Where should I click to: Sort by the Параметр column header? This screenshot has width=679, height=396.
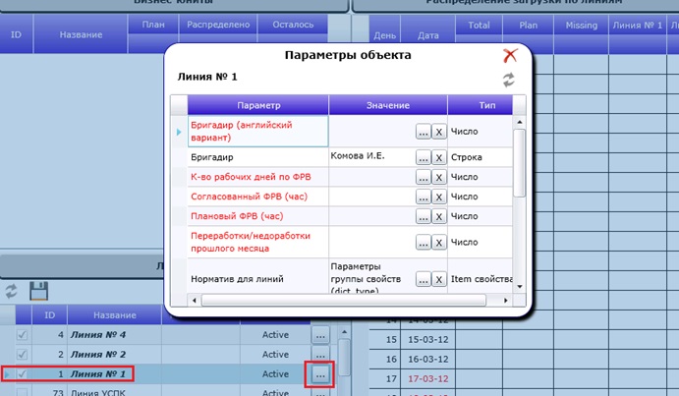tap(258, 105)
